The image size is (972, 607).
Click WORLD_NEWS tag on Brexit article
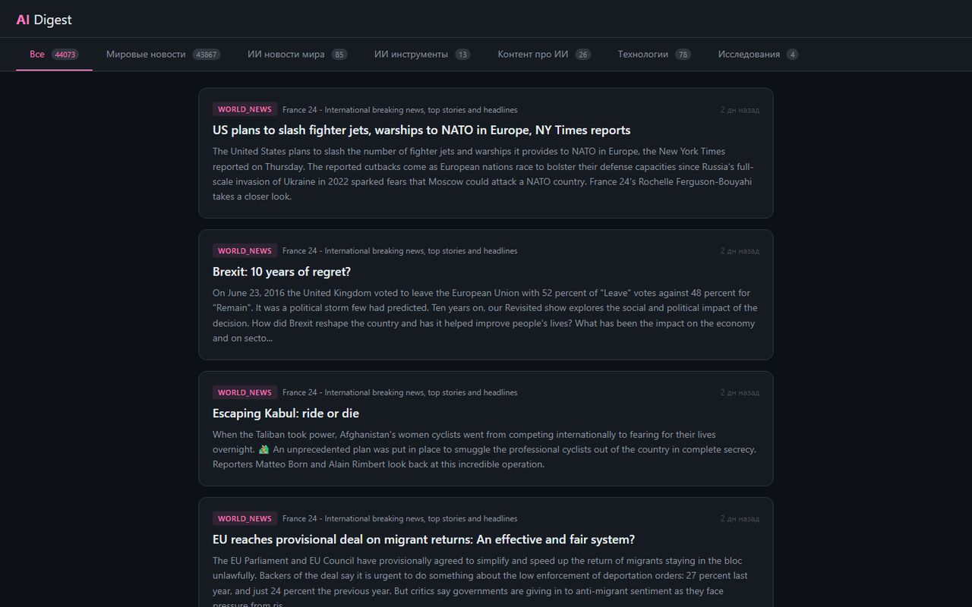click(245, 250)
